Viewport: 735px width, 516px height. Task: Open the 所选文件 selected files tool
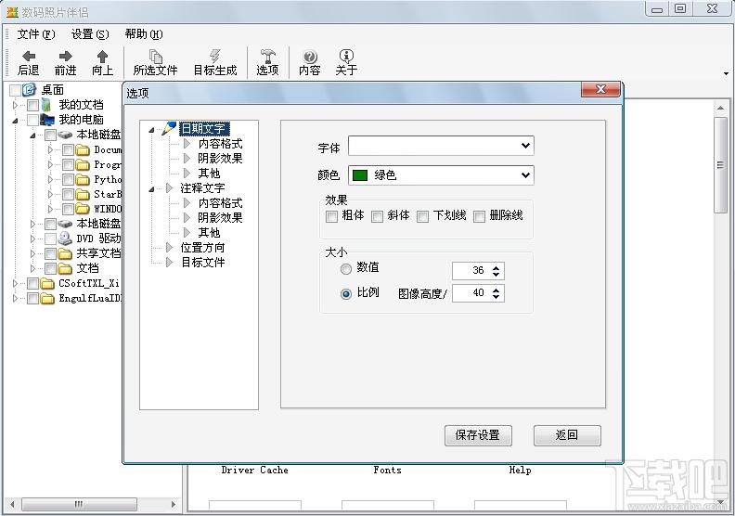(155, 62)
